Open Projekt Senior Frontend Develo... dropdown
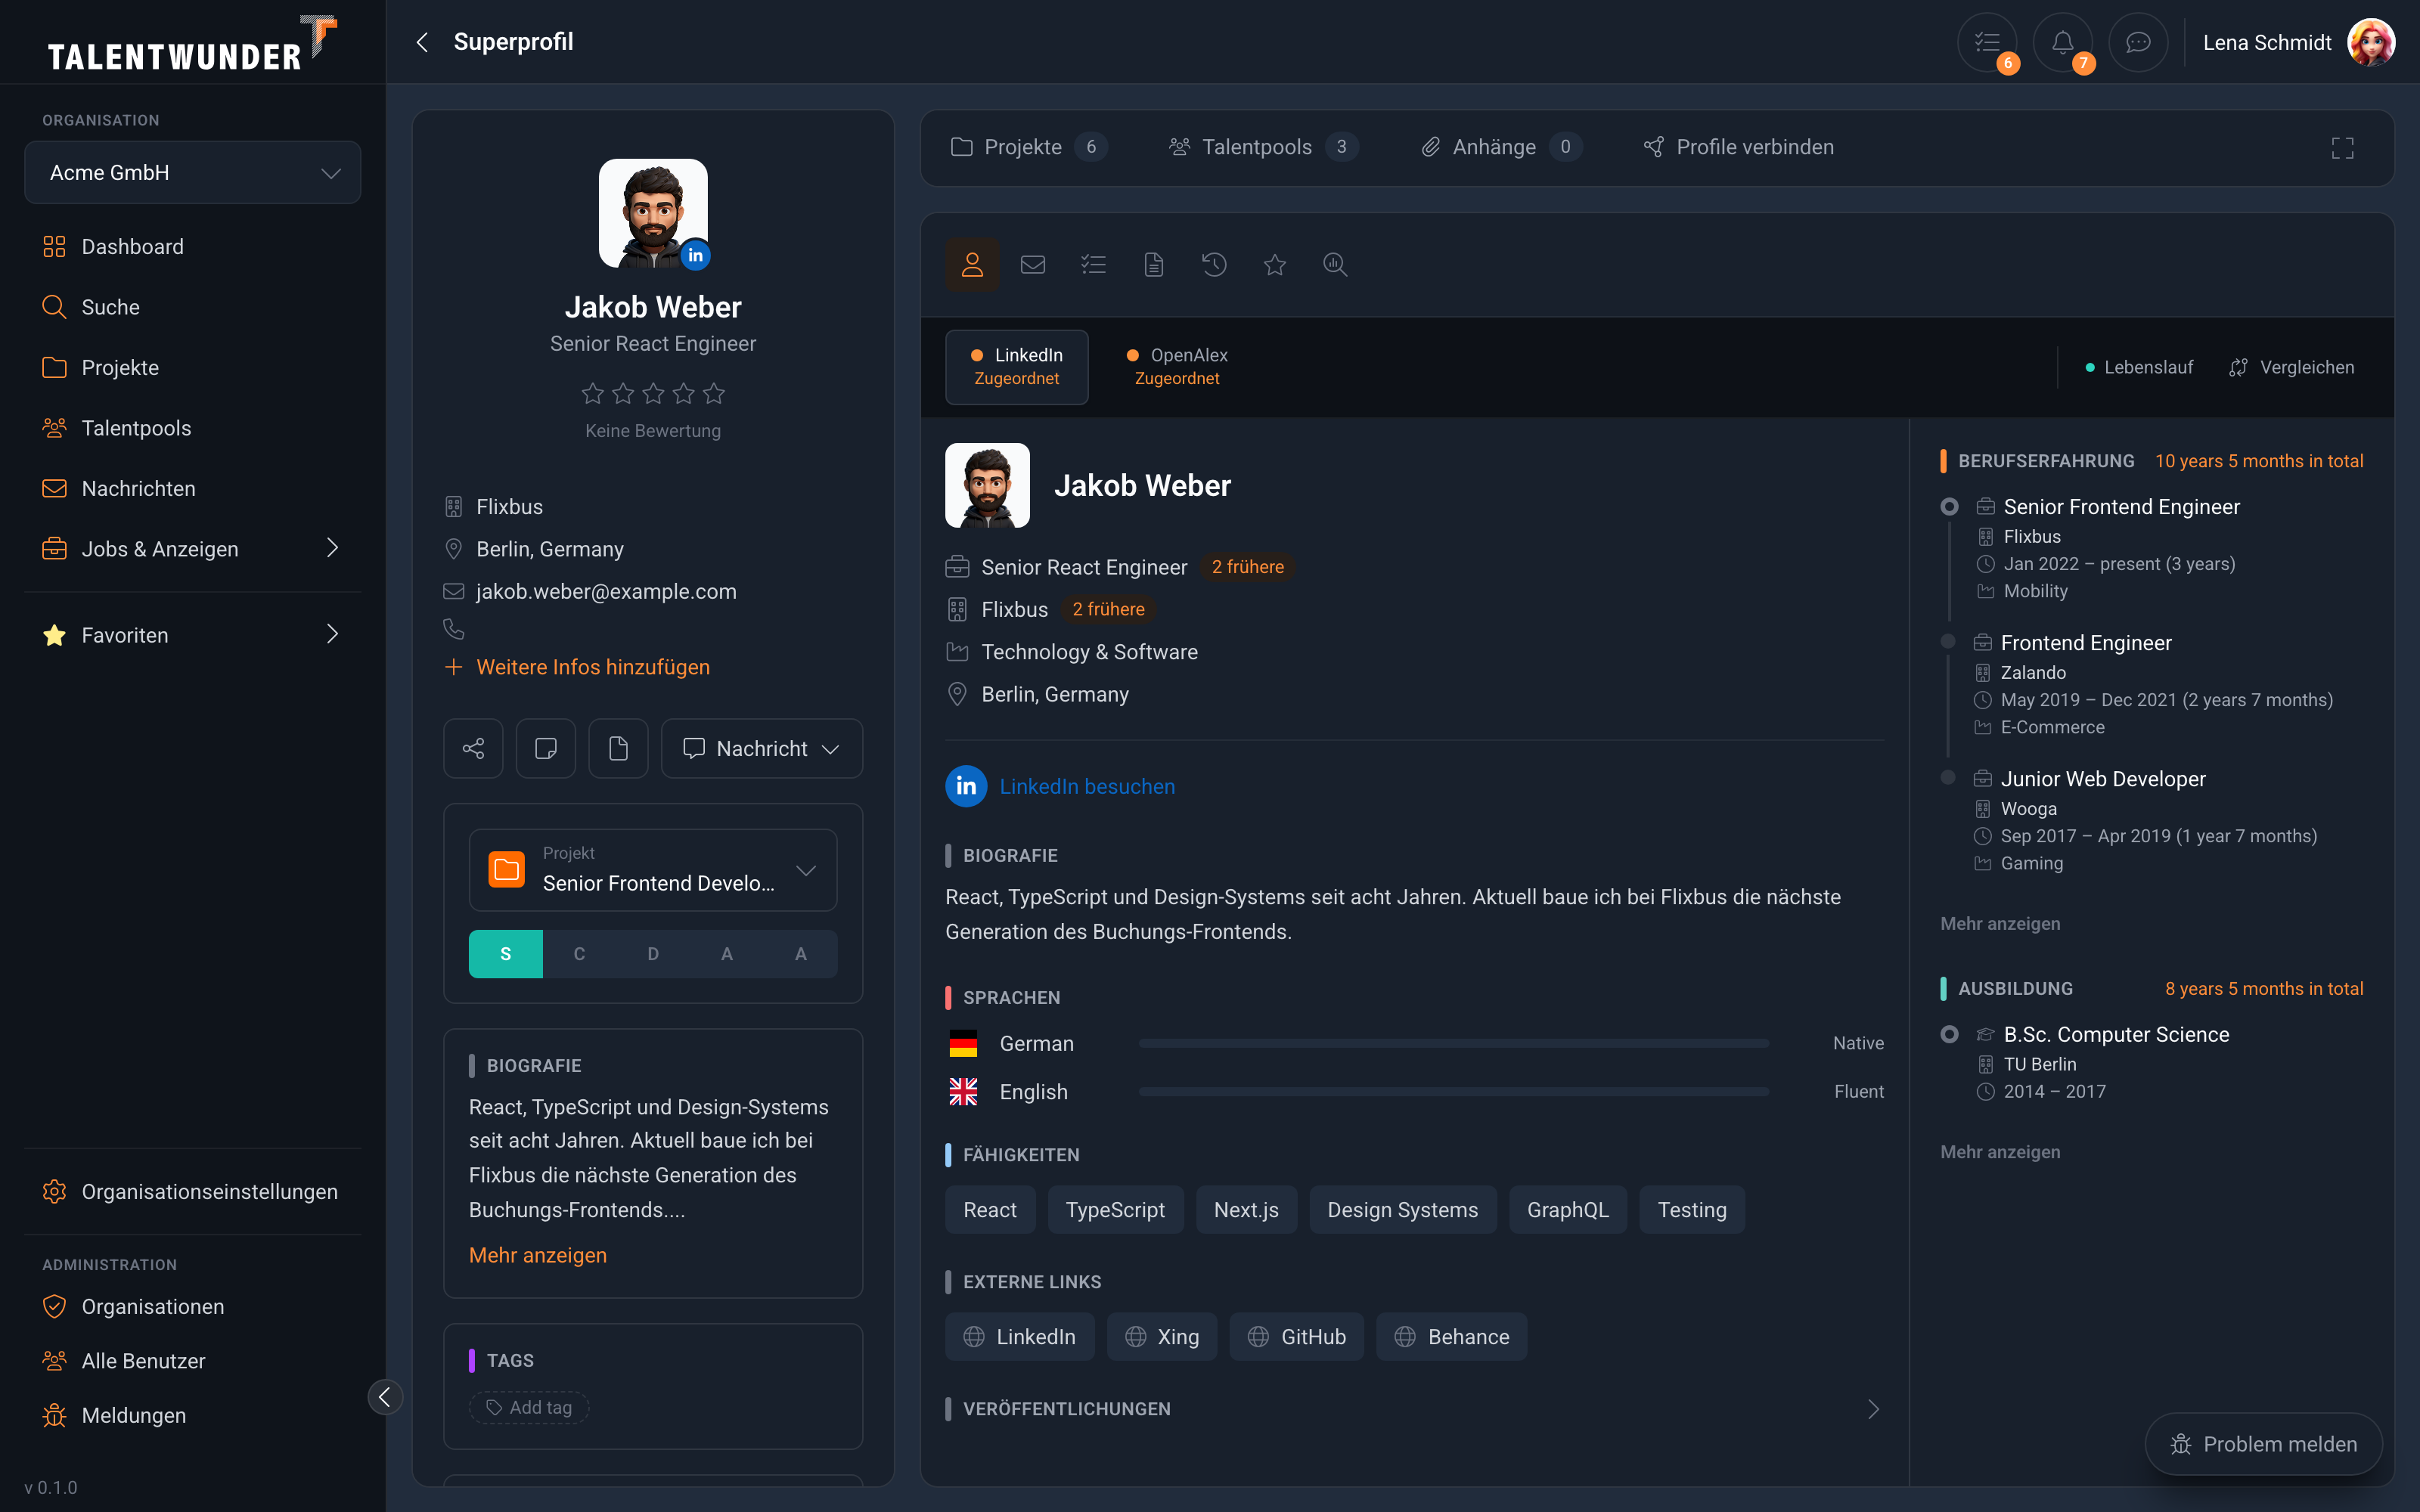The width and height of the screenshot is (2420, 1512). coord(653,870)
